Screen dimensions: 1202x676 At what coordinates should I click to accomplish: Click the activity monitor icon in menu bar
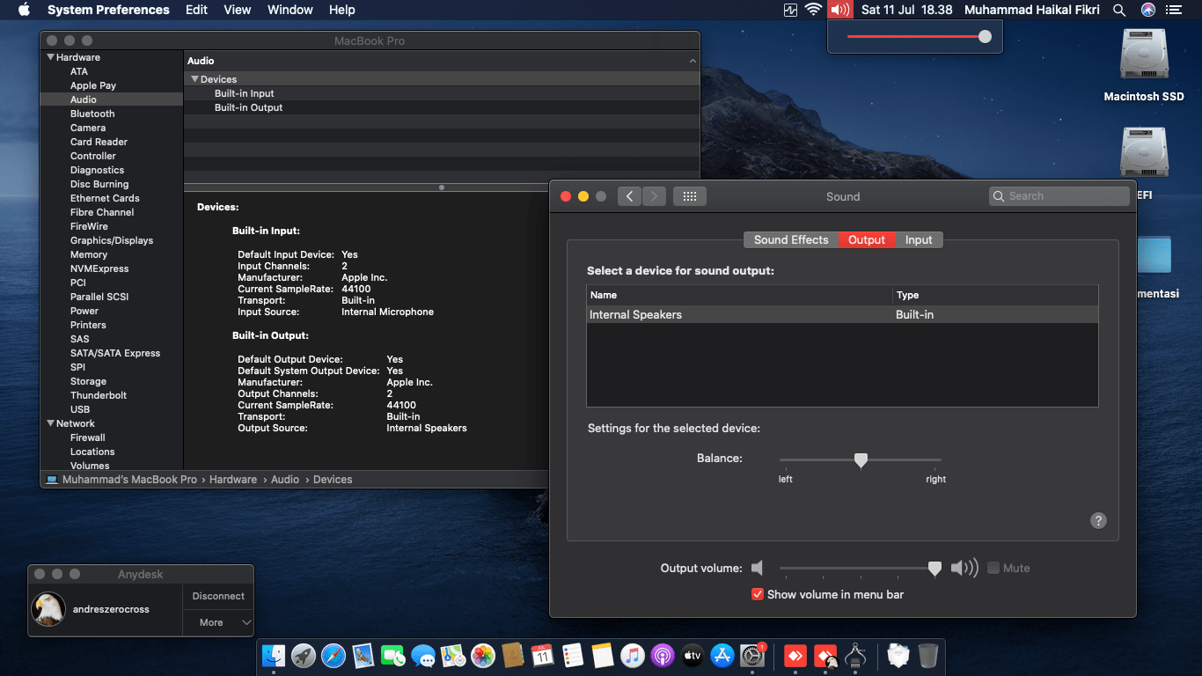(790, 10)
